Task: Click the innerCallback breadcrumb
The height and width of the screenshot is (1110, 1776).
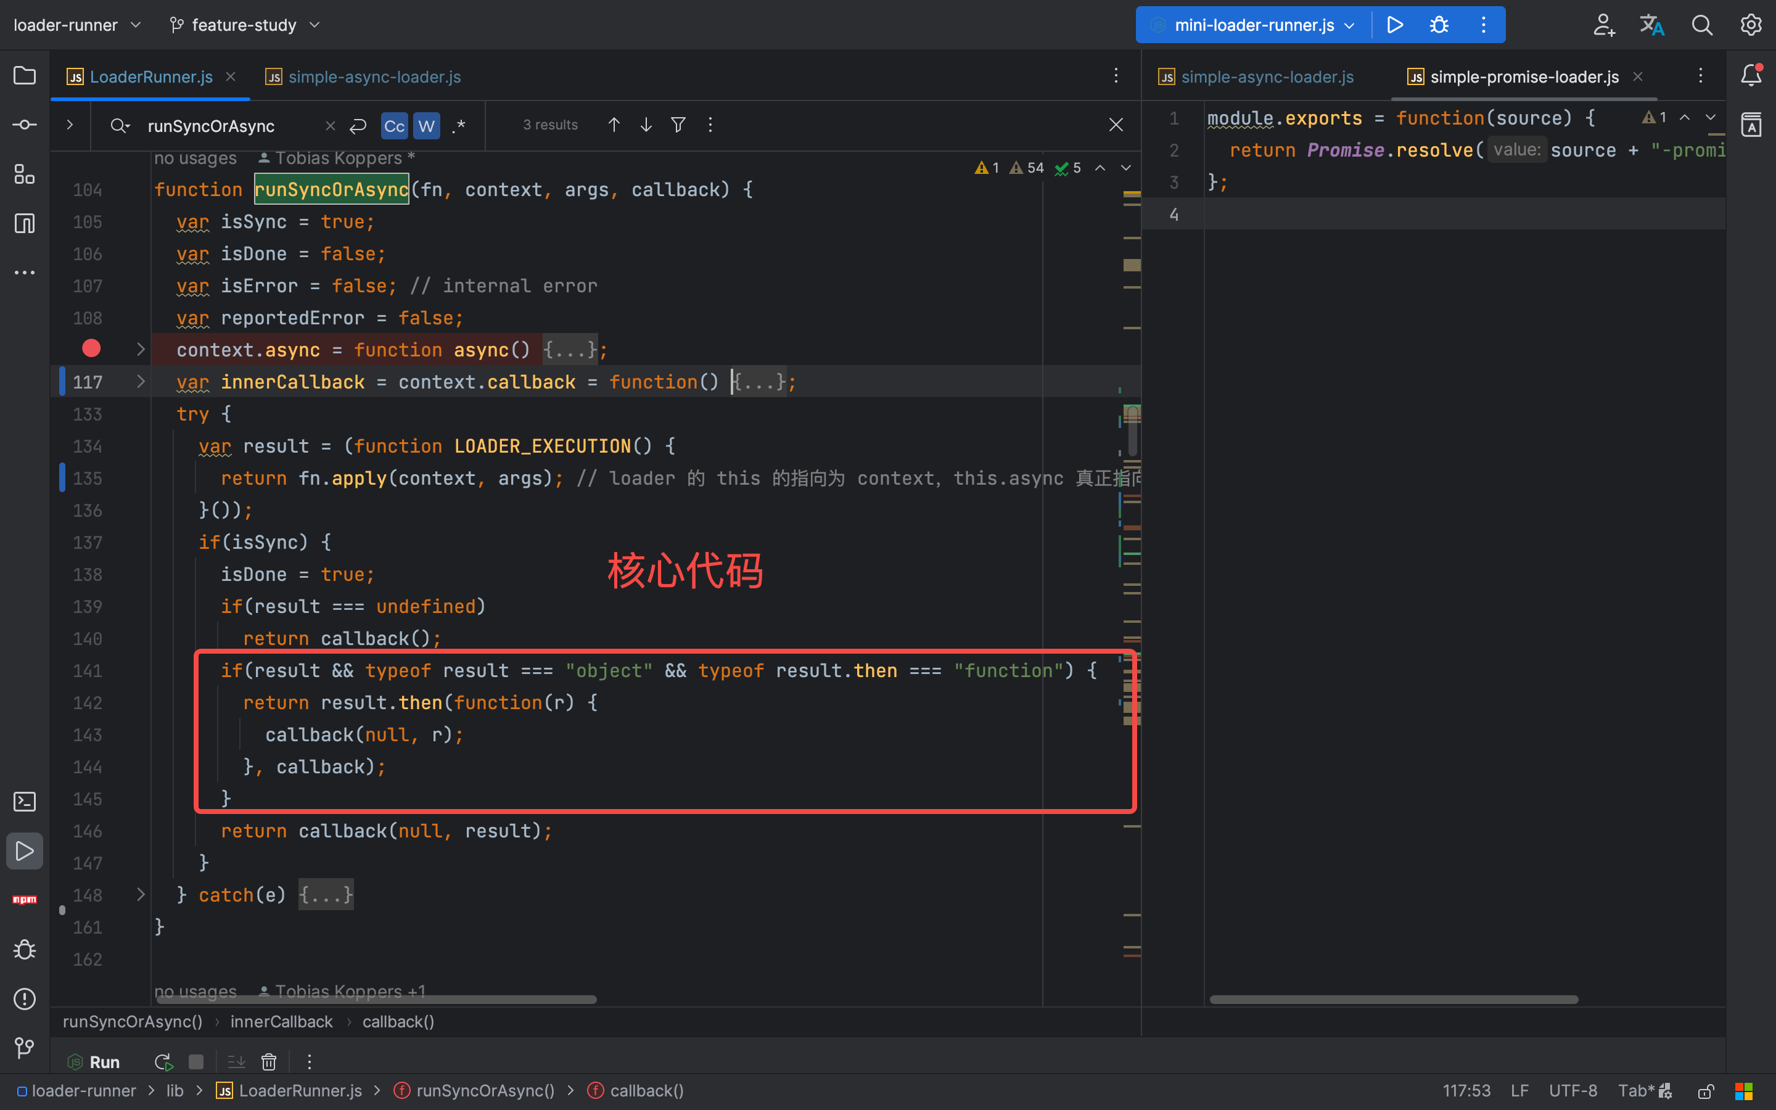Action: (281, 1022)
